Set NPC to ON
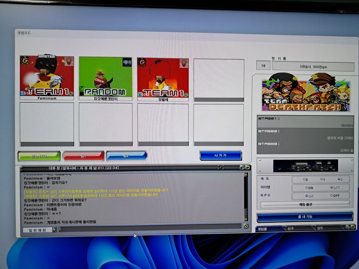This screenshot has width=359, height=269. [x=309, y=196]
